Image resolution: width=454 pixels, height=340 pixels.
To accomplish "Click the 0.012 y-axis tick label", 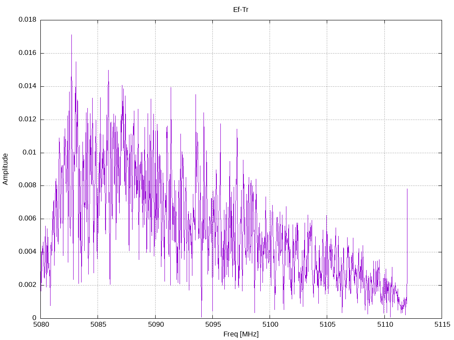I will [27, 120].
